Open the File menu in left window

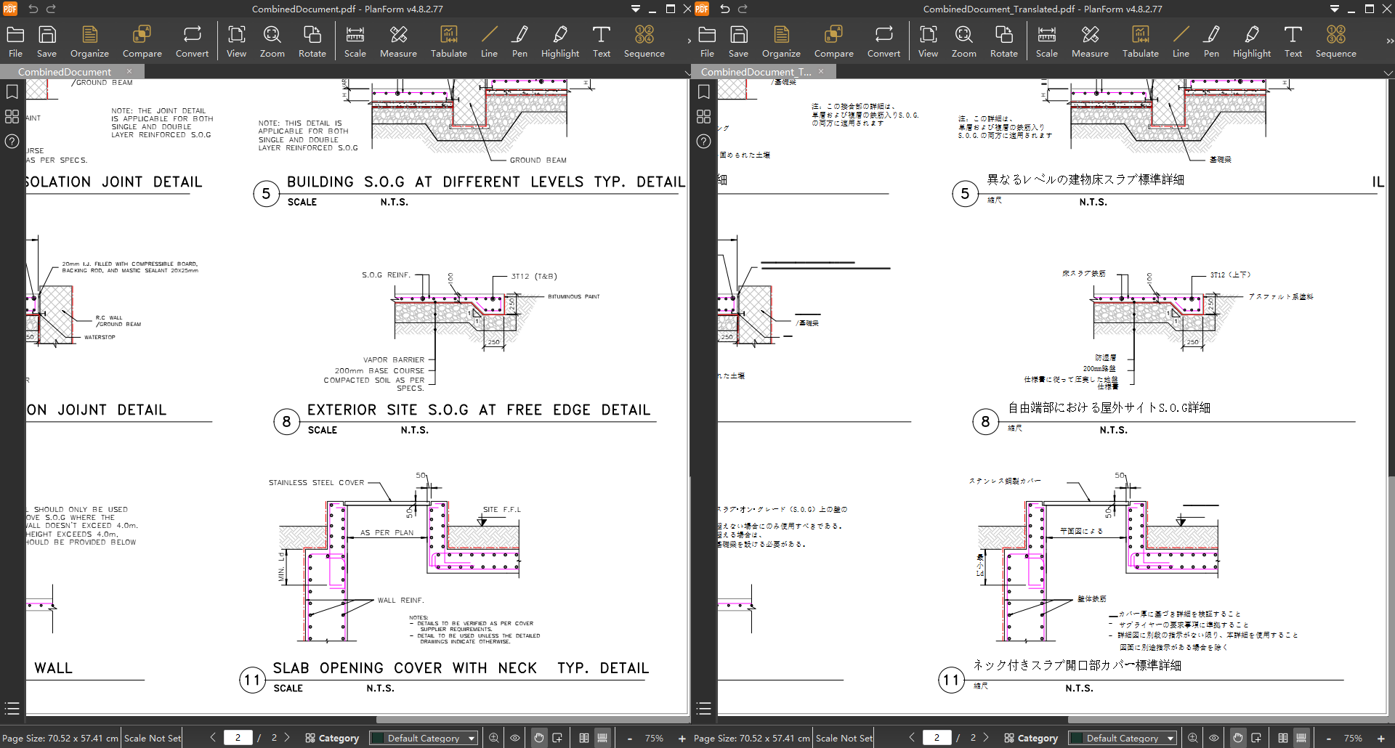tap(15, 41)
